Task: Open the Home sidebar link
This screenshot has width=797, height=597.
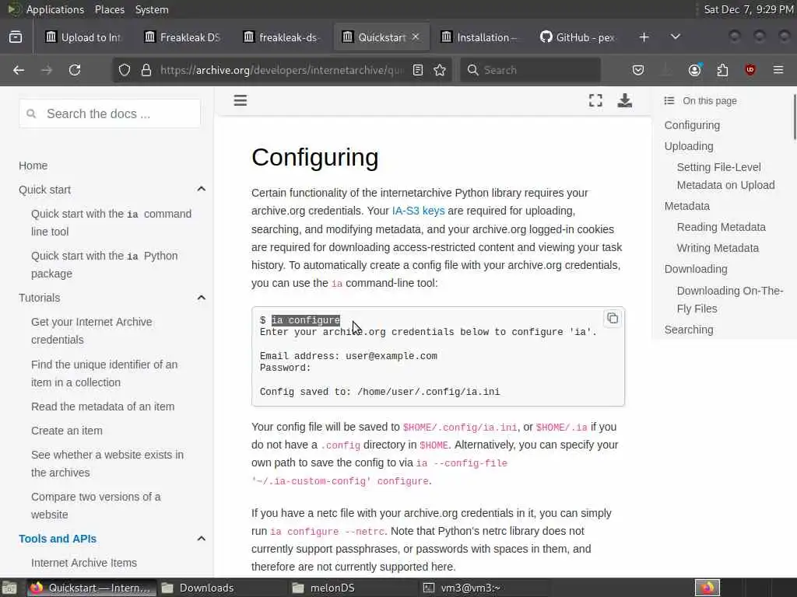Action: pyautogui.click(x=33, y=166)
